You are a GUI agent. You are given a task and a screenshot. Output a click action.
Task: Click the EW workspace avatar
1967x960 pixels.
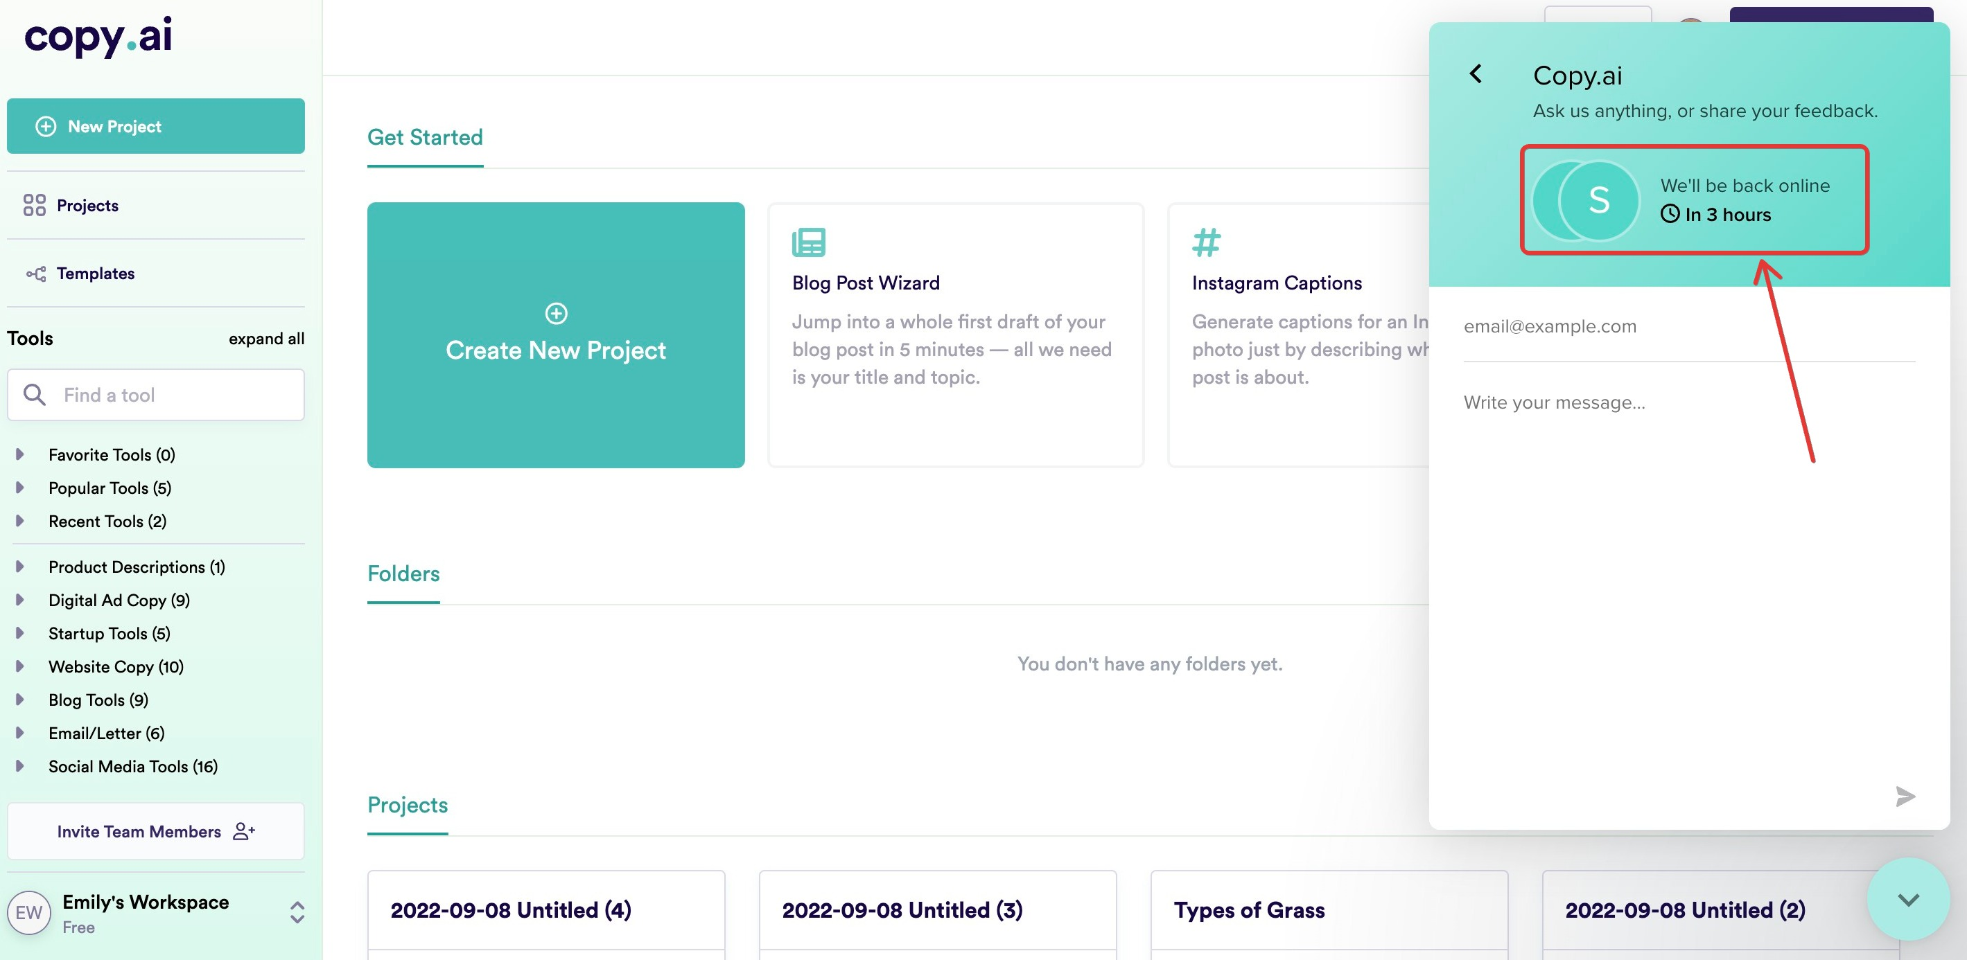(29, 913)
